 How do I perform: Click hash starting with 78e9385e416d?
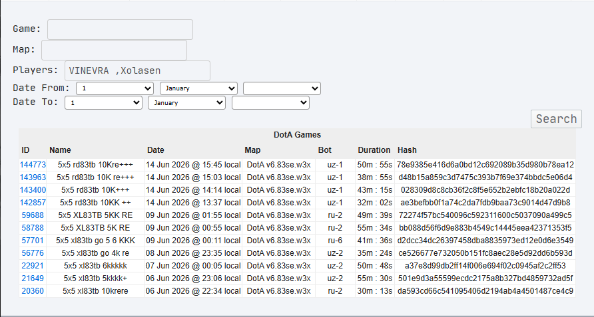485,165
